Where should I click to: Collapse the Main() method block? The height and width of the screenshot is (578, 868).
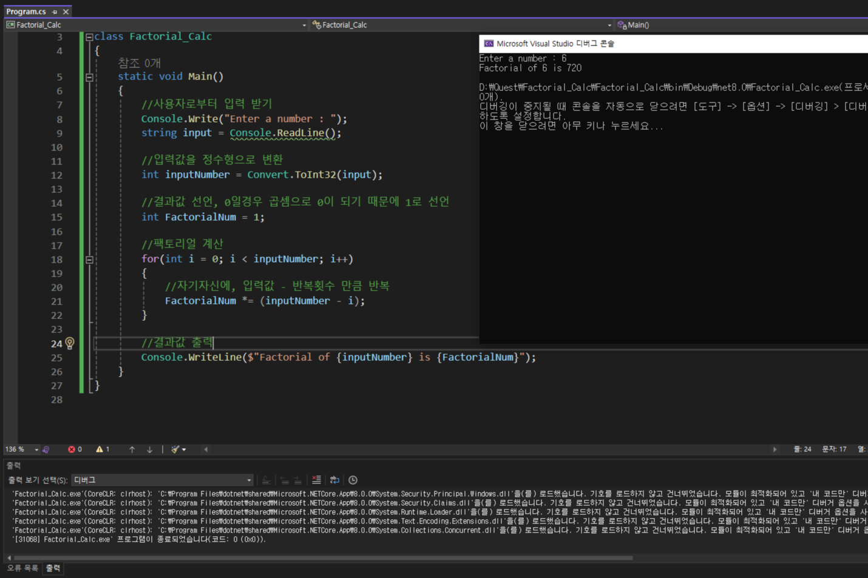89,77
